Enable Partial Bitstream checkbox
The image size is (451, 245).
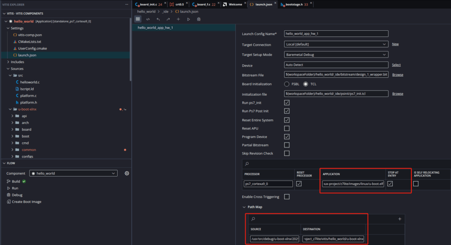(287, 145)
